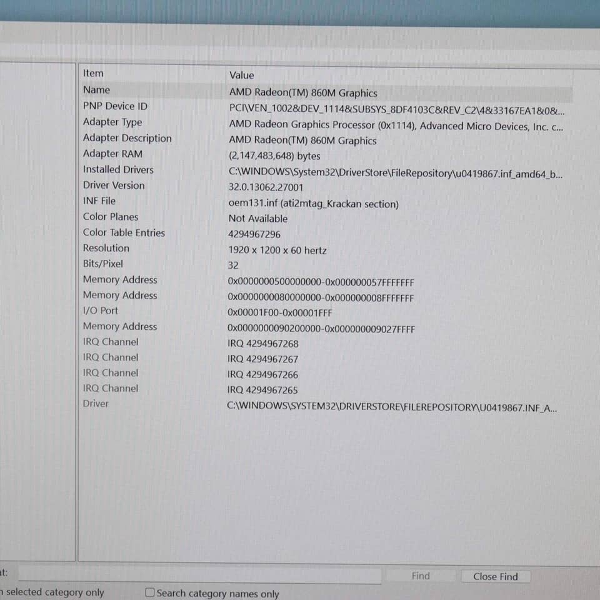Check Search category names only checkbox
The image size is (600, 600).
coord(149,592)
